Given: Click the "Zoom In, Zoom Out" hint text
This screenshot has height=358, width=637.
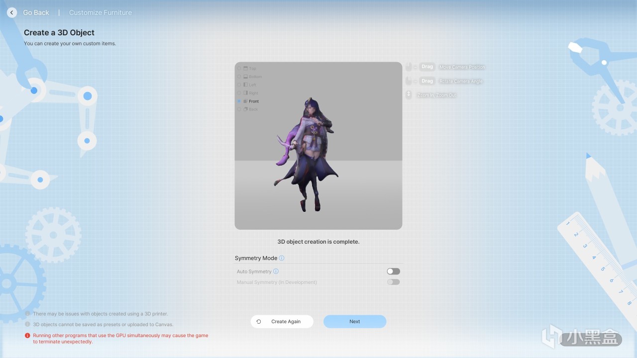Looking at the screenshot, I should (x=436, y=95).
